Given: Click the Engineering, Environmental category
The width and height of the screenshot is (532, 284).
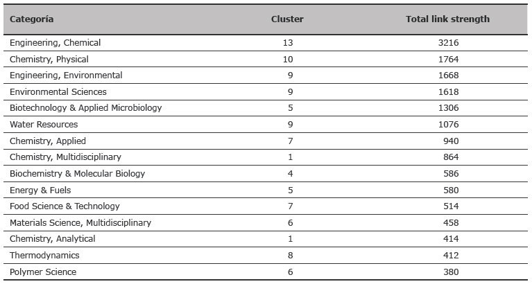Looking at the screenshot, I should pyautogui.click(x=66, y=76).
